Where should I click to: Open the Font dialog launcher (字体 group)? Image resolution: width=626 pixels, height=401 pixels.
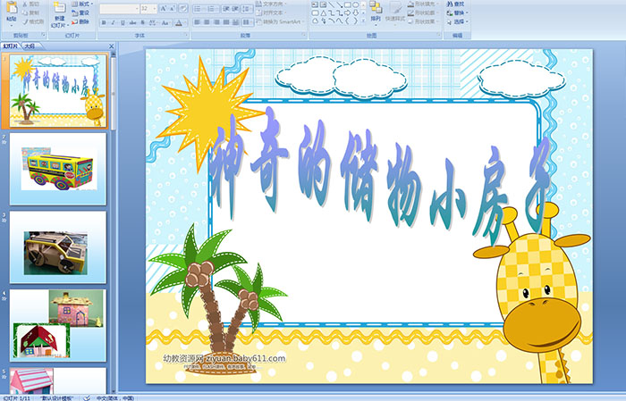(x=186, y=35)
